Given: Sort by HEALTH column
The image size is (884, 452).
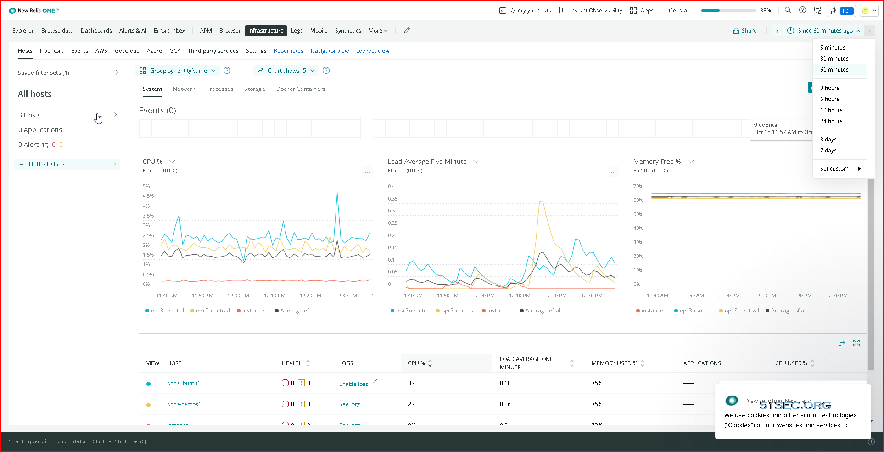Looking at the screenshot, I should pos(308,363).
